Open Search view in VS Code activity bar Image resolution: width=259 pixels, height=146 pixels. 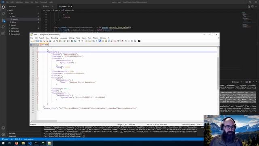[3, 14]
